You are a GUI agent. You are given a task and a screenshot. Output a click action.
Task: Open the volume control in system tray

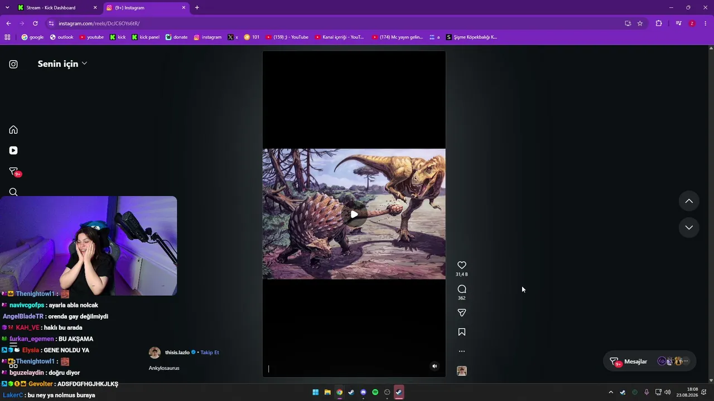click(668, 392)
